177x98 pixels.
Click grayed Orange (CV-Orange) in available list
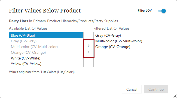[x=46, y=53]
